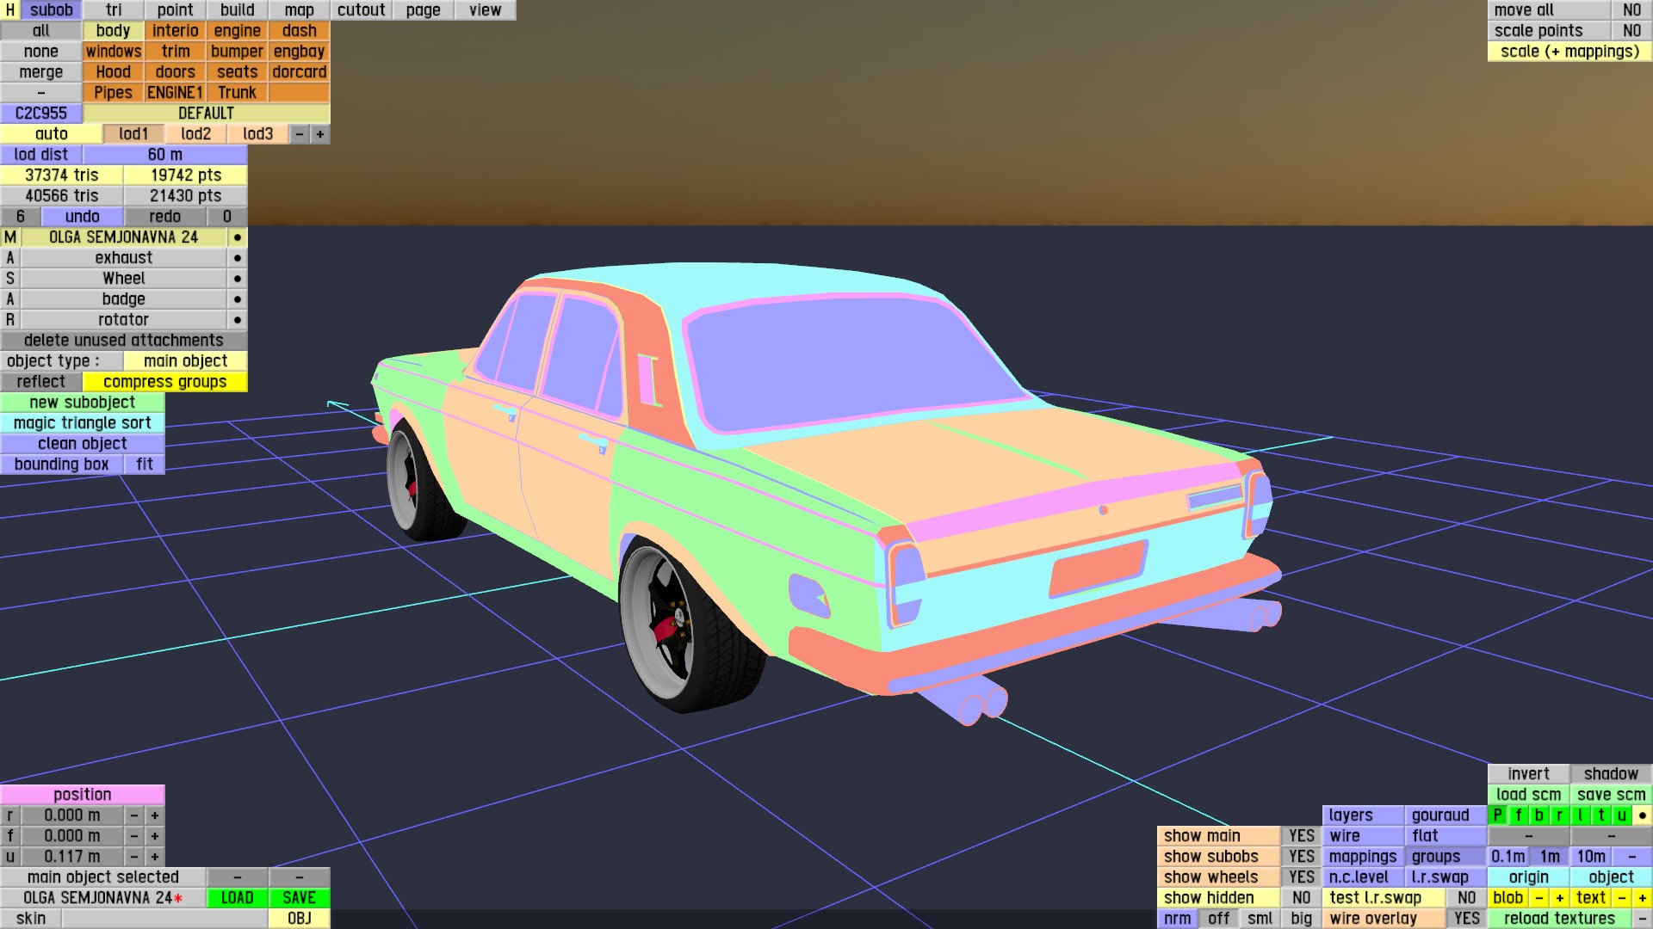Click the H button in top-left corner
The width and height of the screenshot is (1653, 929).
pos(9,10)
